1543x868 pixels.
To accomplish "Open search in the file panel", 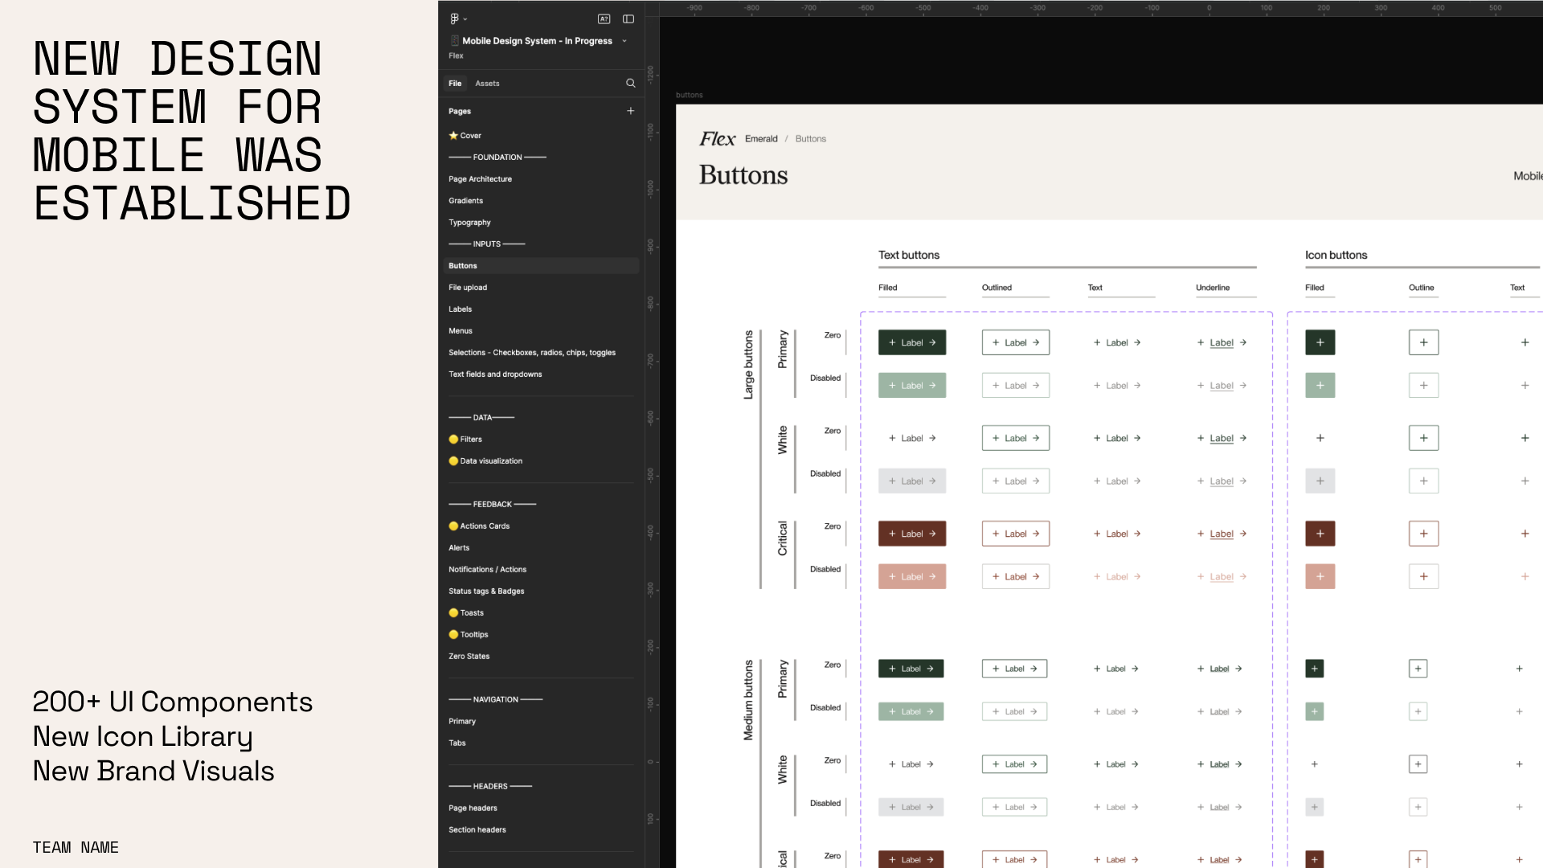I will 630,83.
